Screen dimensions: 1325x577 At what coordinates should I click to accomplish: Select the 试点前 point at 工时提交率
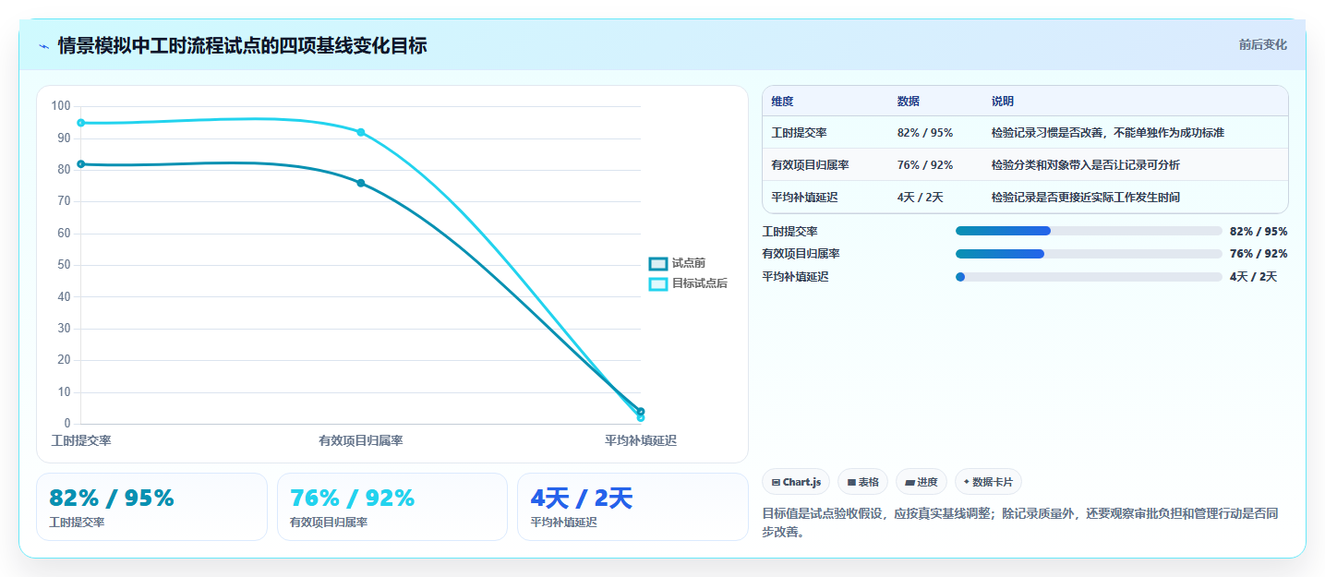pyautogui.click(x=81, y=164)
